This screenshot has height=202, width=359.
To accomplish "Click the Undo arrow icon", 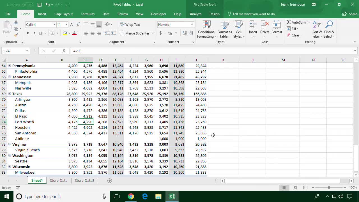I will [x=48, y=4].
